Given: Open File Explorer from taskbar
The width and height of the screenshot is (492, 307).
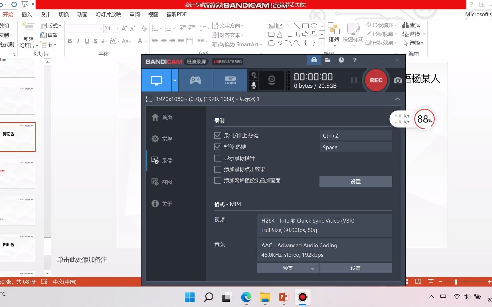Looking at the screenshot, I should (265, 297).
